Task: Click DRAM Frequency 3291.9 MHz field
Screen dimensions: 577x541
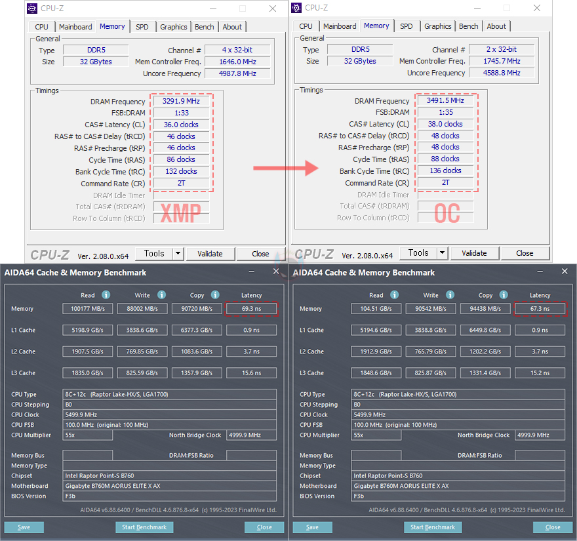Action: 181,101
